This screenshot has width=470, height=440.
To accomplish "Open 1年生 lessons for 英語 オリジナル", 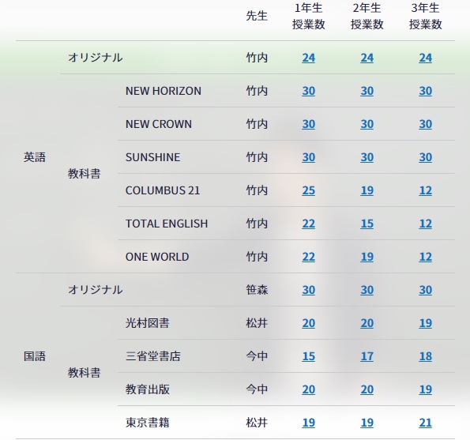I will (x=308, y=58).
